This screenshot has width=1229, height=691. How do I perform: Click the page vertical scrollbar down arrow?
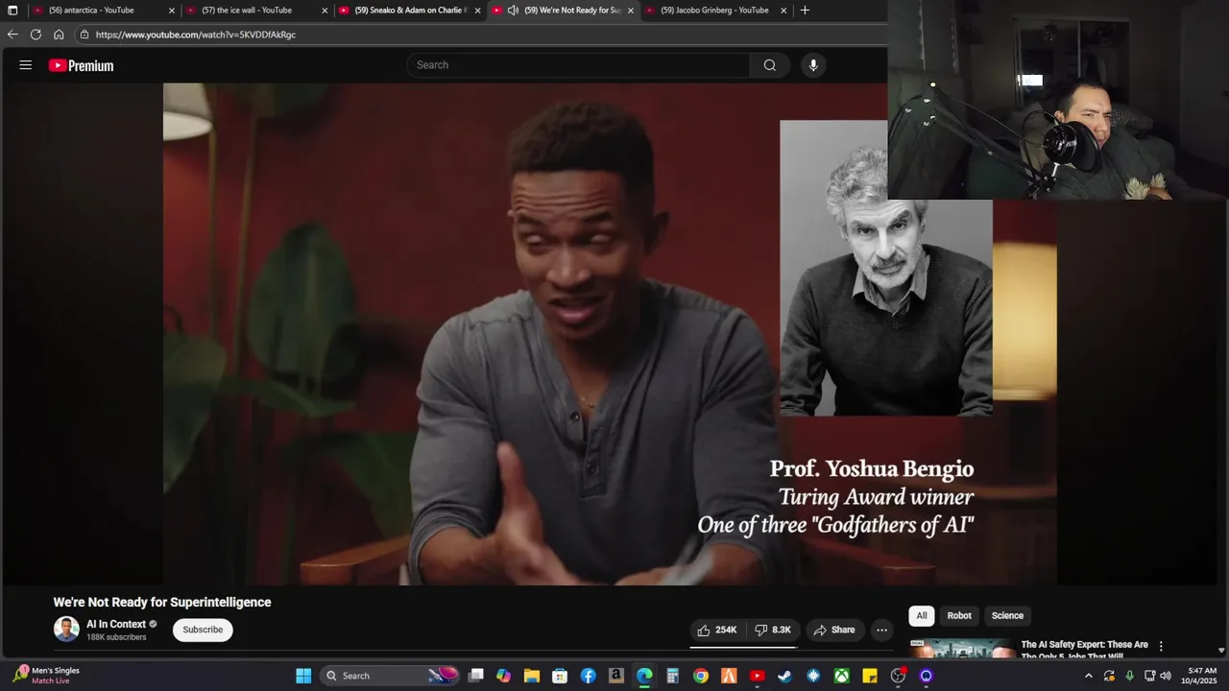(x=1221, y=650)
